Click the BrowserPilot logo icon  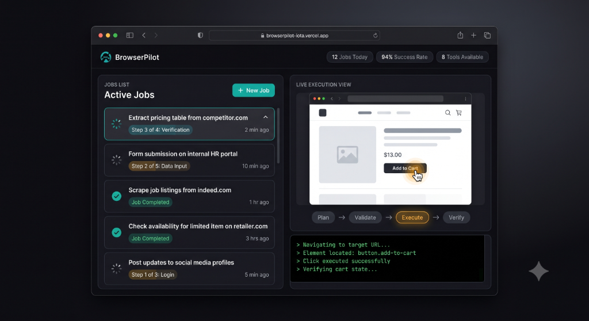(106, 57)
